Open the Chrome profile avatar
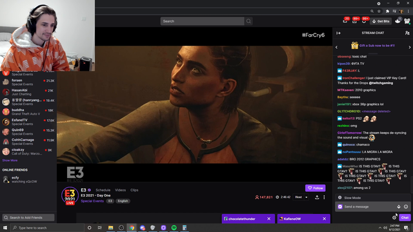413x232 pixels. [x=401, y=12]
